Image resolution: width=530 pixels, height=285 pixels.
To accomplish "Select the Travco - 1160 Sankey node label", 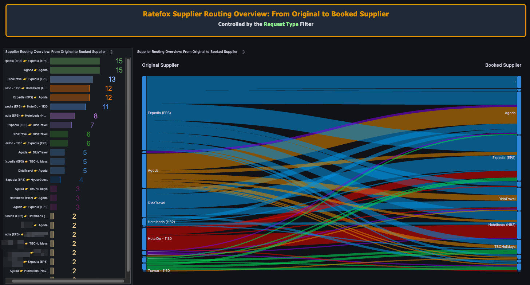I will click(159, 271).
